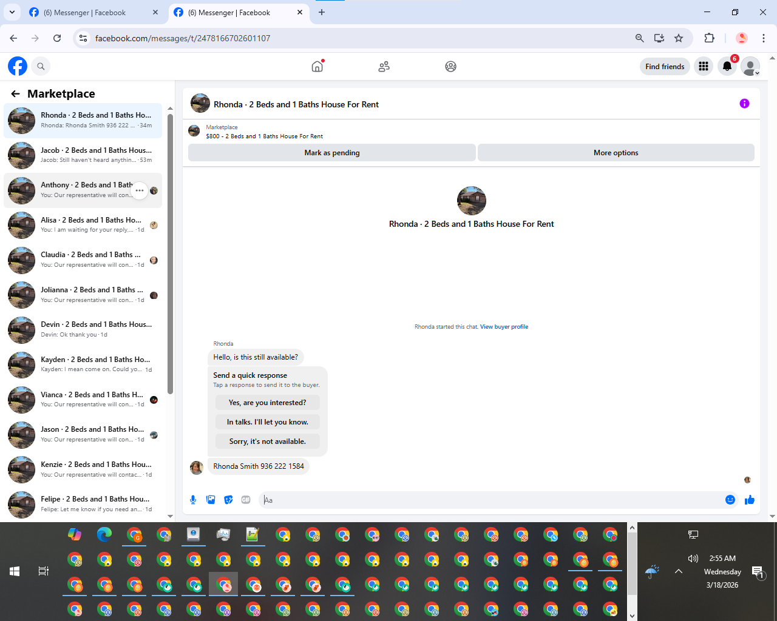Click the listing thumbnail beside $800 price
777x621 pixels.
pos(194,130)
